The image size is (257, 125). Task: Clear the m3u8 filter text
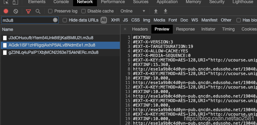(x=55, y=20)
